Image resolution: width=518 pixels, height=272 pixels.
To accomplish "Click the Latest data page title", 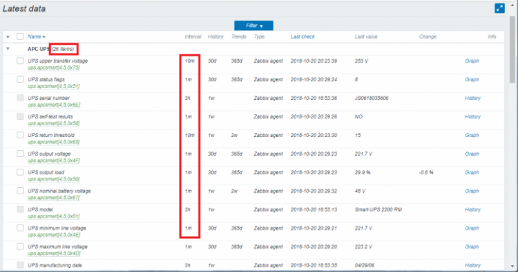I will 24,8.
